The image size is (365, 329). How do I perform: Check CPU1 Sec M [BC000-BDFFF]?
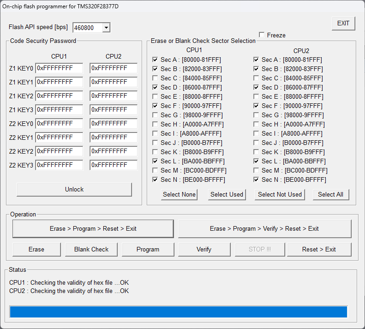[x=155, y=170]
